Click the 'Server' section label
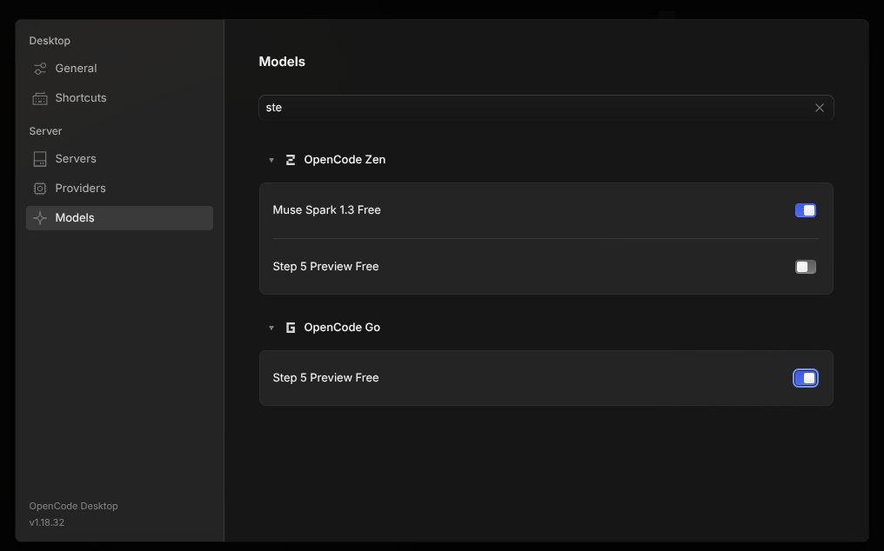The height and width of the screenshot is (551, 884). 45,130
